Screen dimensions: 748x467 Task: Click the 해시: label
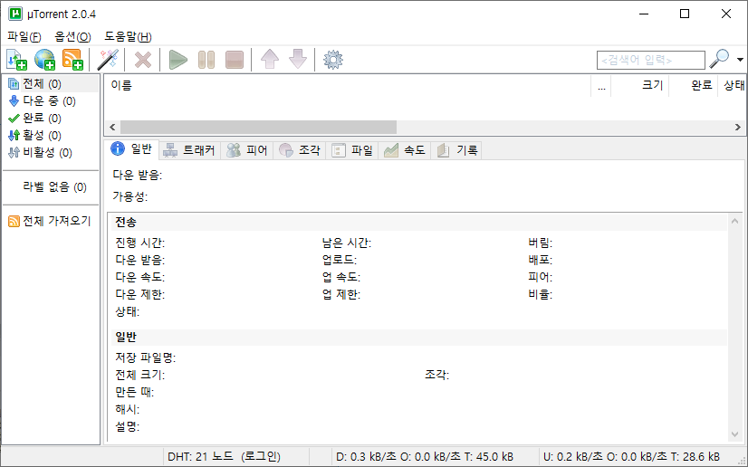coord(128,409)
